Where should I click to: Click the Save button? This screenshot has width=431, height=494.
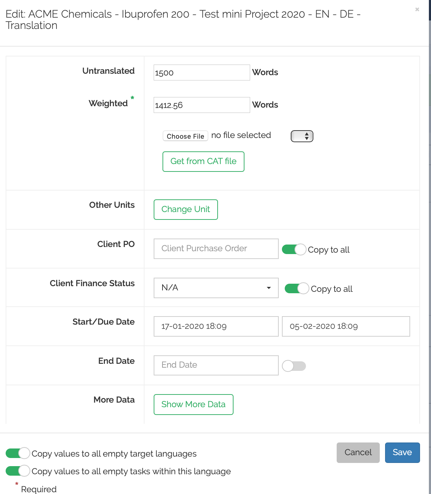pyautogui.click(x=402, y=453)
